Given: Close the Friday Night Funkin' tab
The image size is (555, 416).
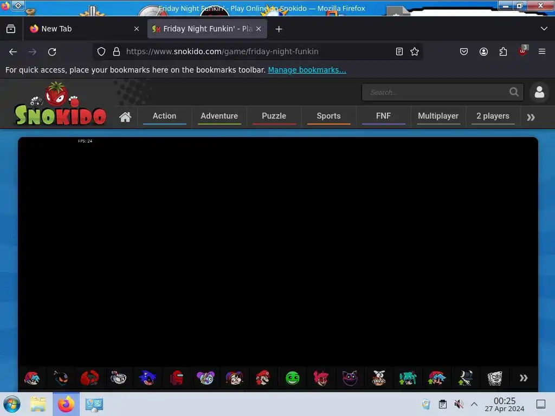Looking at the screenshot, I should (x=259, y=29).
